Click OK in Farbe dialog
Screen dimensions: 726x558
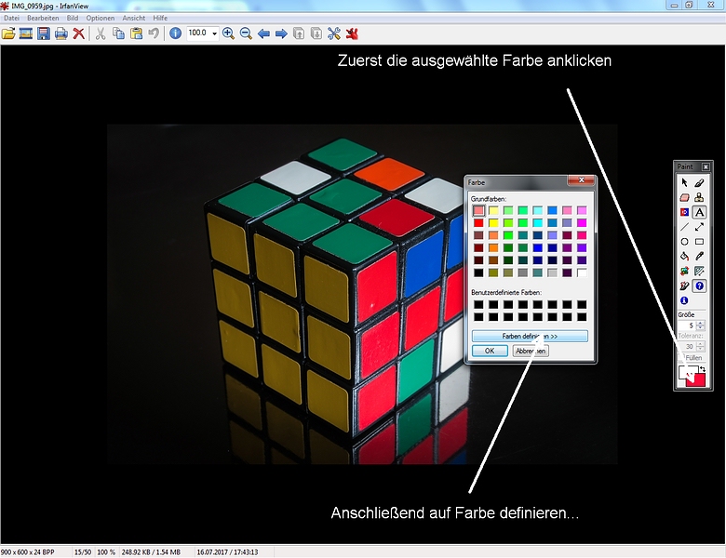(490, 352)
